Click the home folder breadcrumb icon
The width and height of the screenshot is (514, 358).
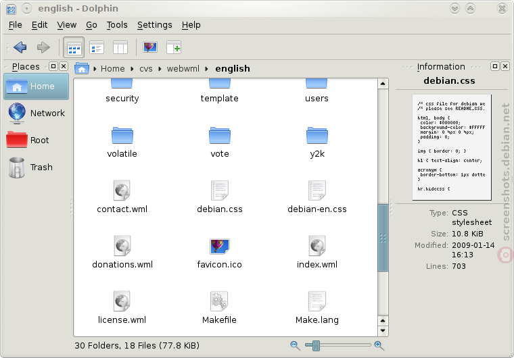tap(82, 68)
